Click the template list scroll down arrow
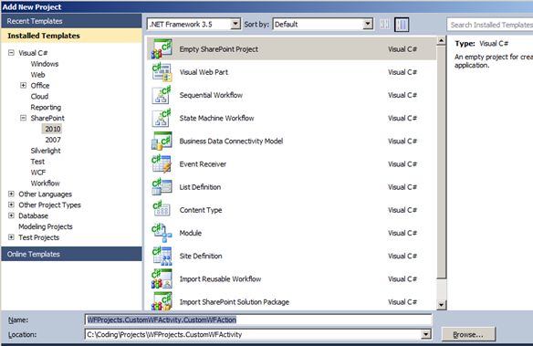This screenshot has width=533, height=346. click(x=441, y=305)
